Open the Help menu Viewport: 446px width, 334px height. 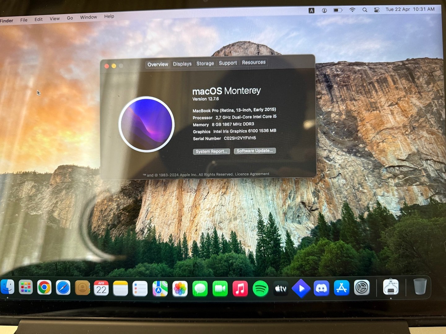click(x=109, y=16)
